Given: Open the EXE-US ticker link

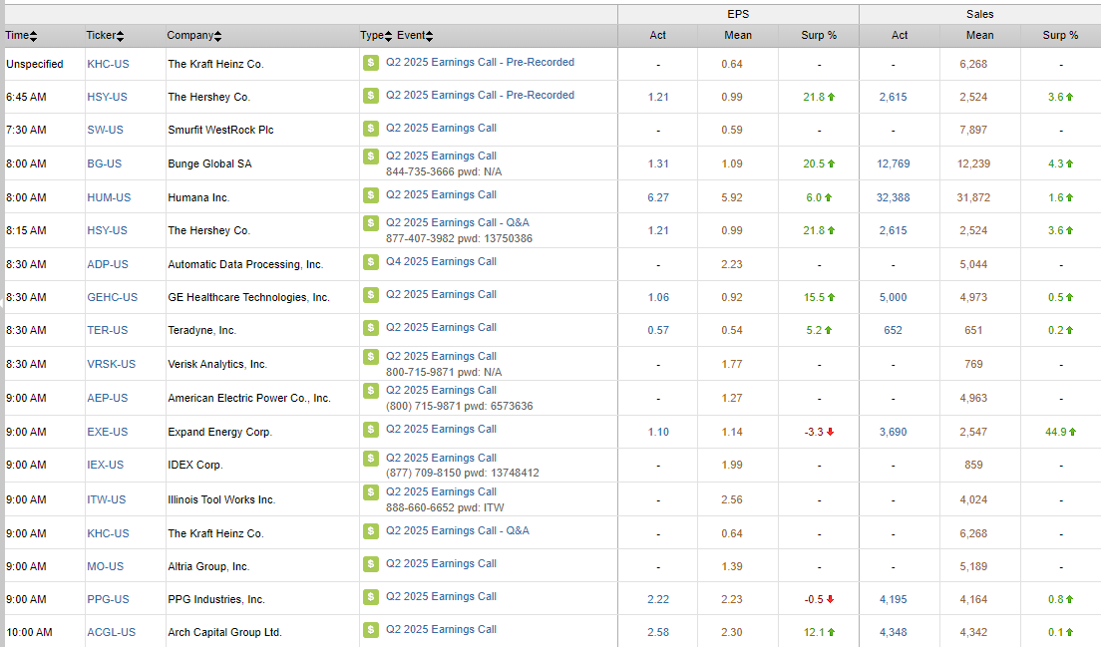Looking at the screenshot, I should coord(108,432).
